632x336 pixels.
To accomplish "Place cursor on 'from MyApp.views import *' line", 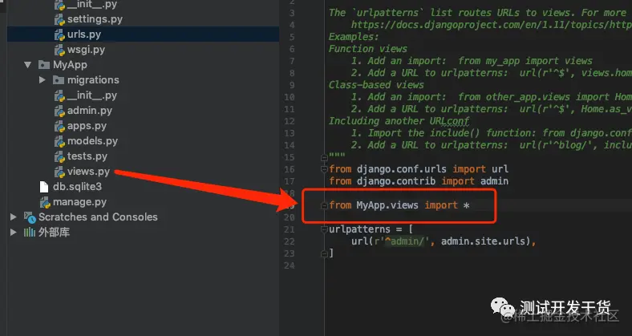I will coord(399,205).
